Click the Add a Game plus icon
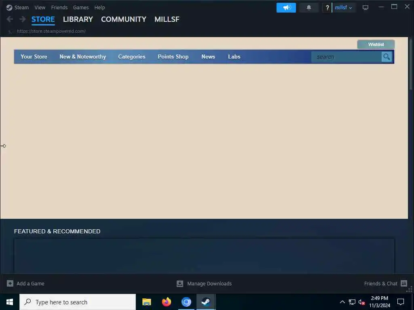 pyautogui.click(x=10, y=283)
